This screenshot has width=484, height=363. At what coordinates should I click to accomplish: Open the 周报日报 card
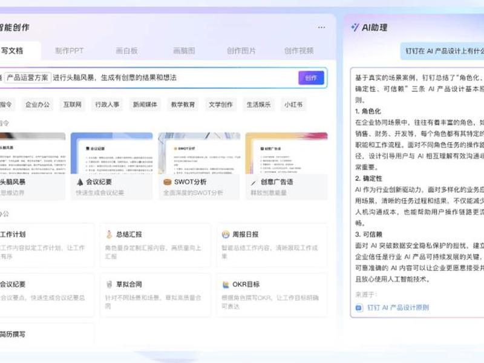272,245
